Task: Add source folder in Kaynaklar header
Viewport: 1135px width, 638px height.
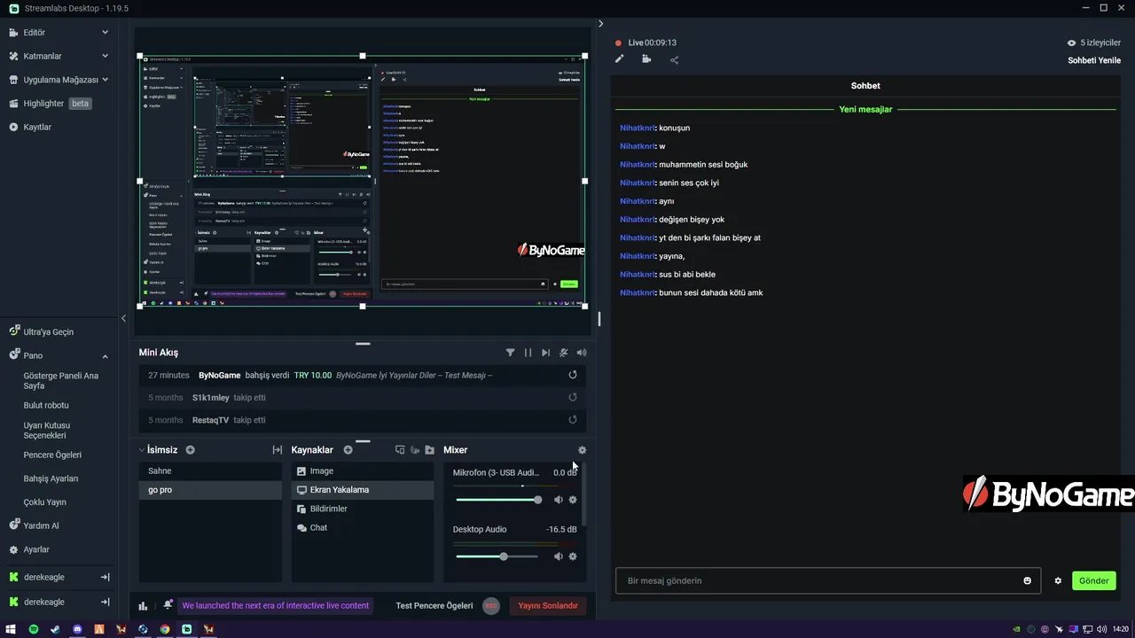Action: pos(429,450)
